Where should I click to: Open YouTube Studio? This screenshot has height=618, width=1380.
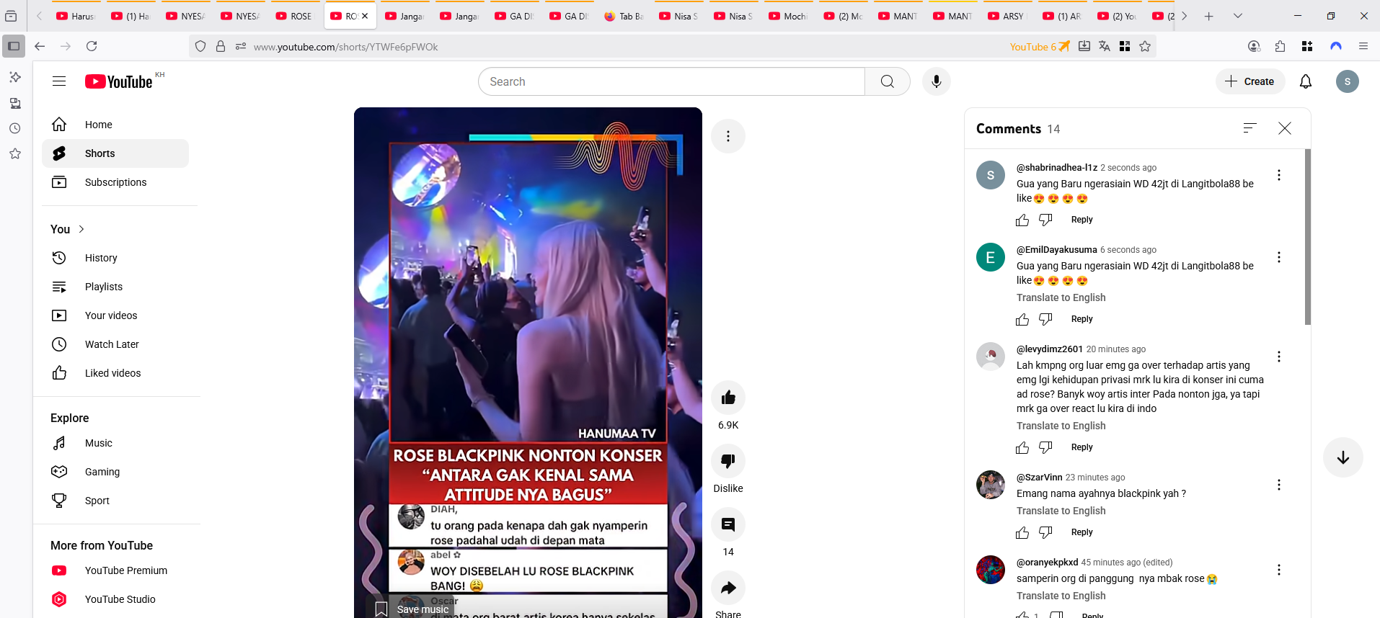[115, 599]
